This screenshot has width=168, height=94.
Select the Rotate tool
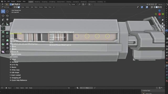click(7, 16)
